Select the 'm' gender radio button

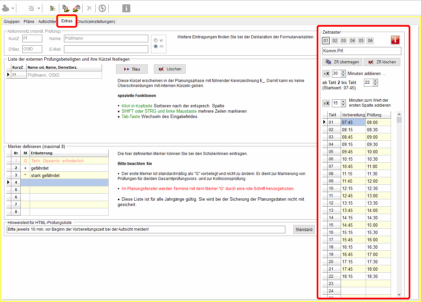[156, 46]
